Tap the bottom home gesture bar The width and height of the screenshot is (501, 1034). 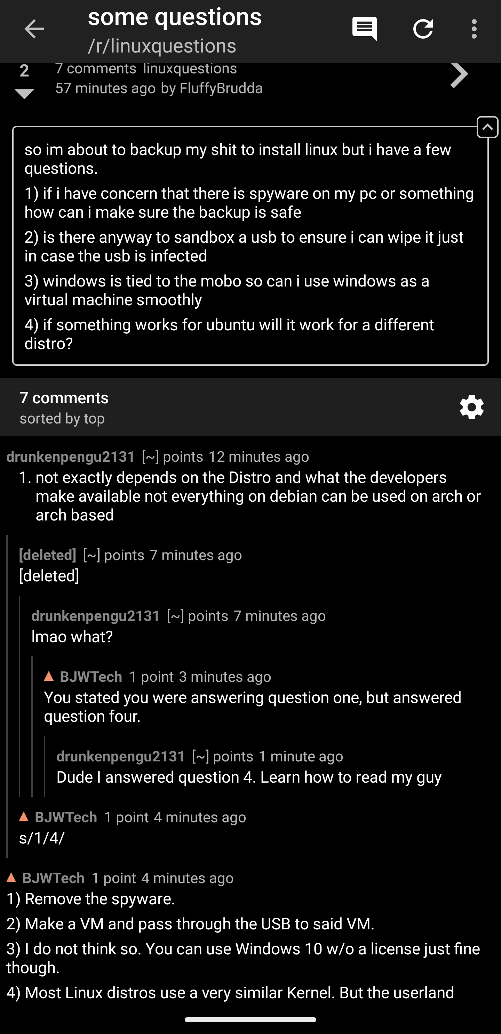pos(250,1019)
